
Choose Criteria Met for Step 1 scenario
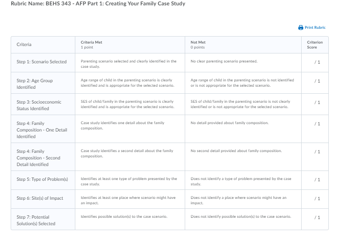point(130,63)
